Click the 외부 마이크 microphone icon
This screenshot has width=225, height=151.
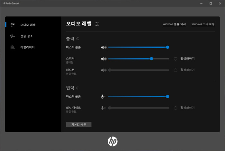click(103, 108)
